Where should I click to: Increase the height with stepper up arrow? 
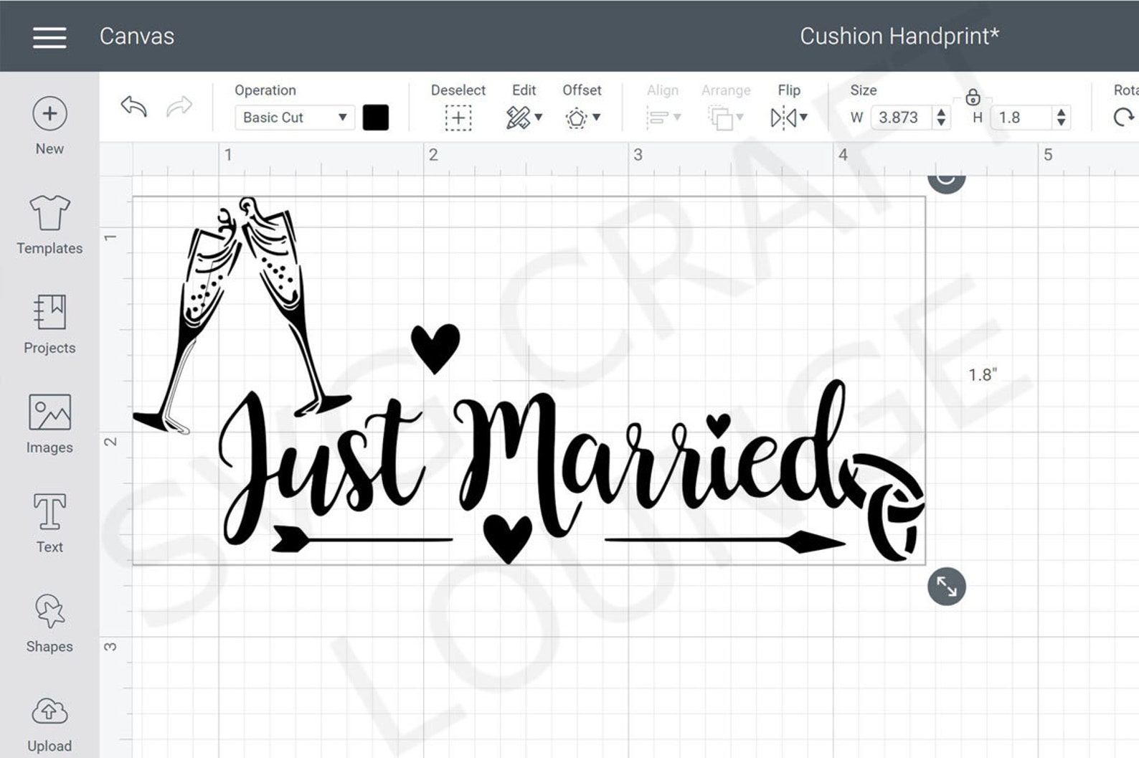point(1062,112)
